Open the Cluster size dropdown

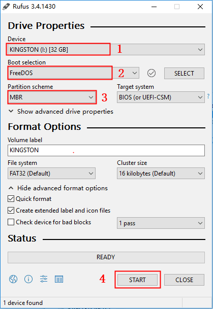(161, 174)
